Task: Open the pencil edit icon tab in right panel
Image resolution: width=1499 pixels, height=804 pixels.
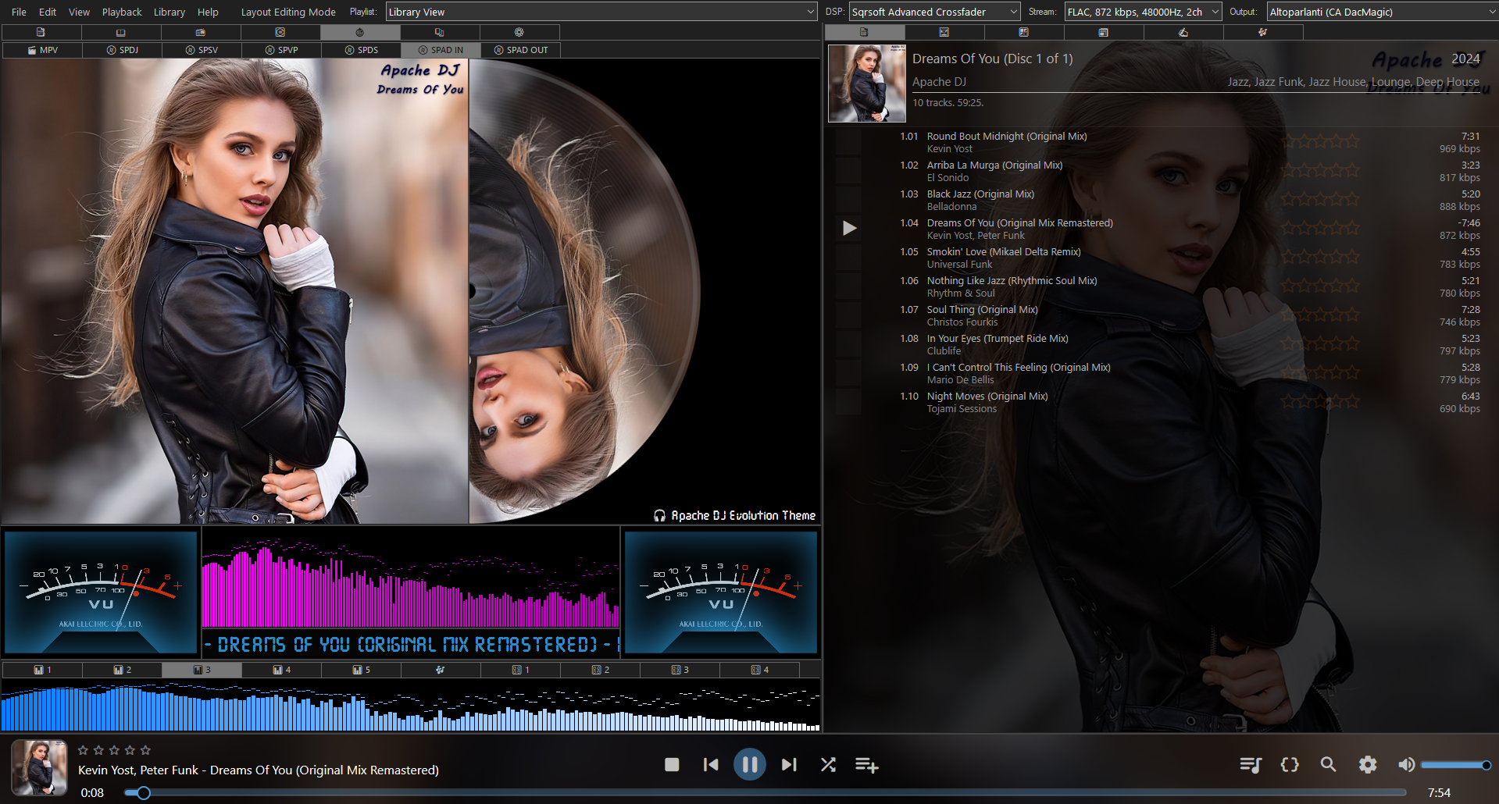Action: [1183, 32]
